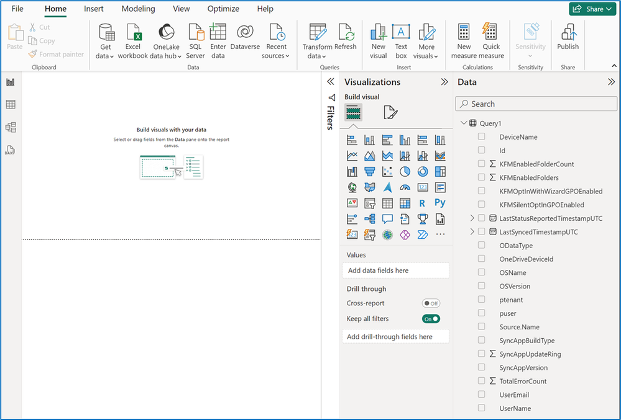Screen dimensions: 621x420
Task: Select the Funnel visual
Action: [x=369, y=171]
